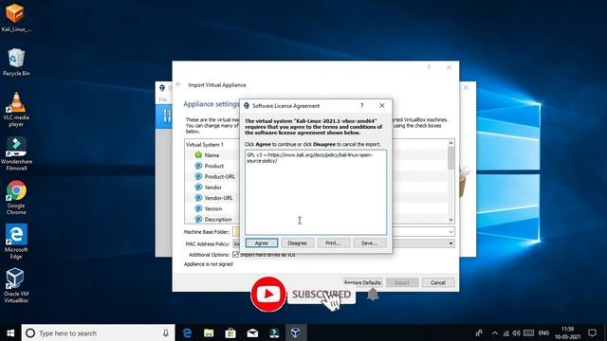Open Wondershare Filmora9 desktop icon
The height and width of the screenshot is (341, 607).
(x=16, y=153)
